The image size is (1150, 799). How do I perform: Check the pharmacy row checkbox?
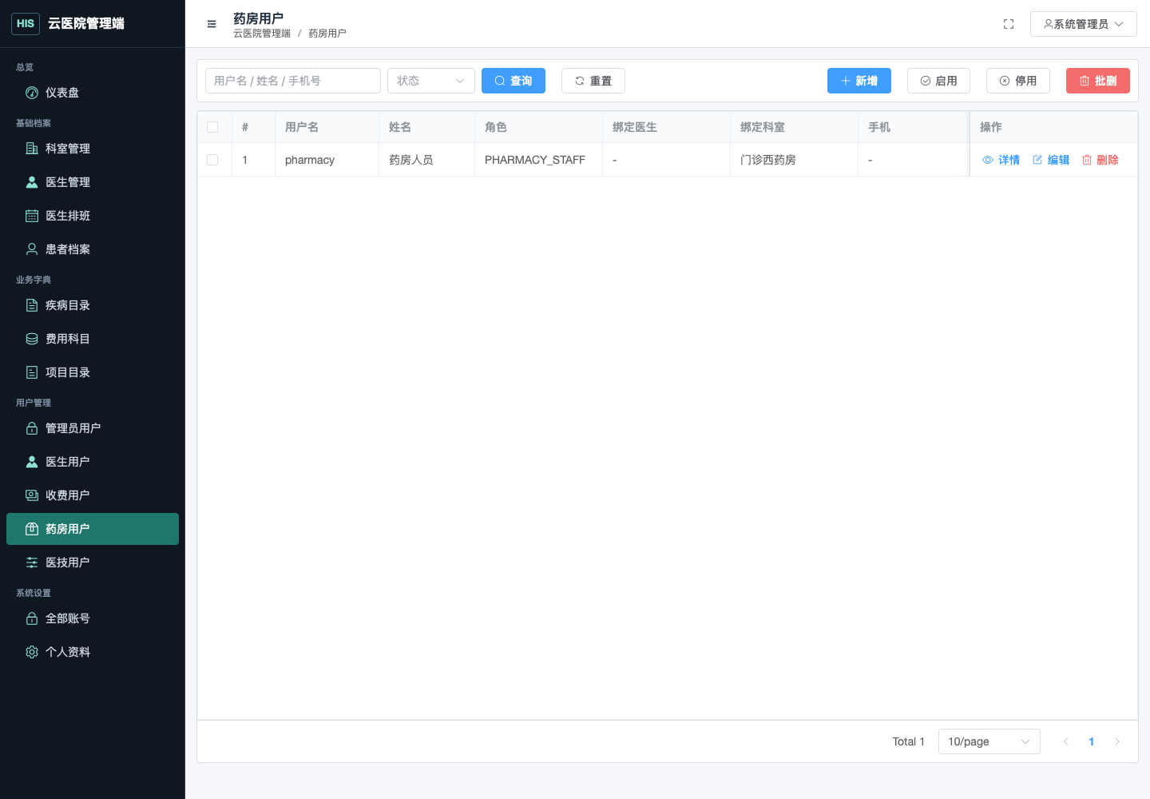(x=212, y=160)
